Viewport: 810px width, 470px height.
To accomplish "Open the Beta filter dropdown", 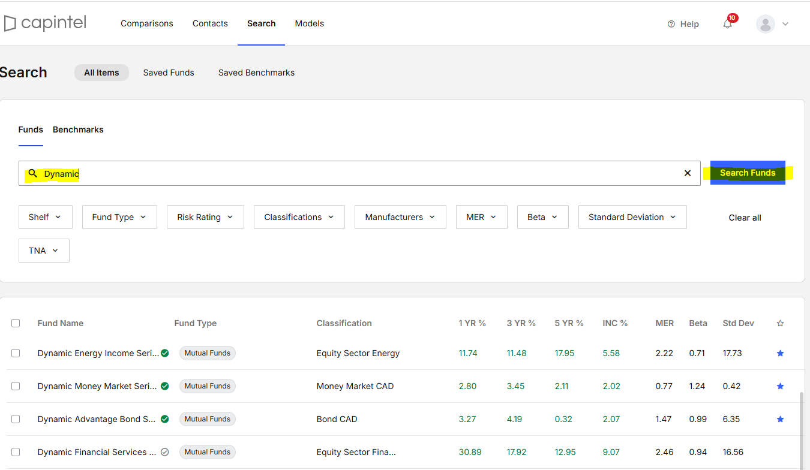I will tap(542, 217).
